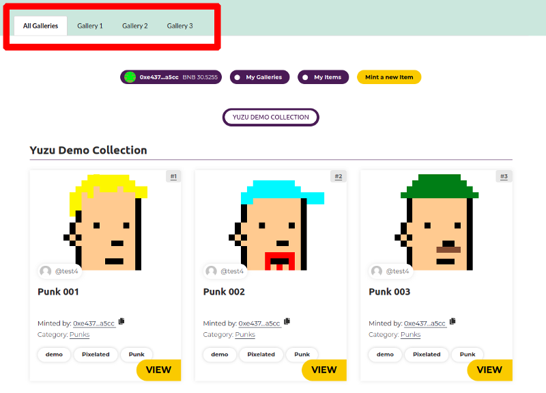Click the green wallet avatar icon

130,77
